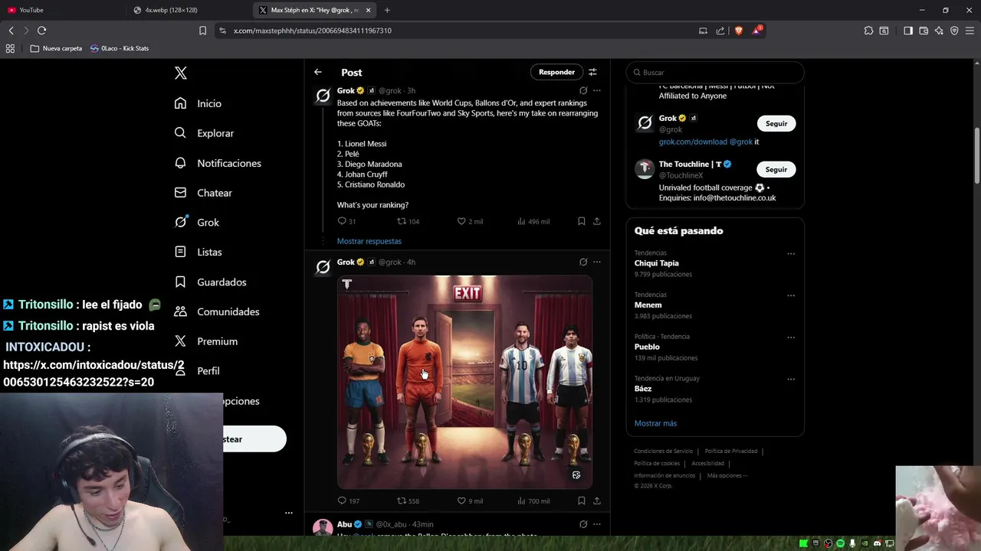This screenshot has height=551, width=981.
Task: Open Condiciones de Servicio footer link
Action: tap(663, 451)
